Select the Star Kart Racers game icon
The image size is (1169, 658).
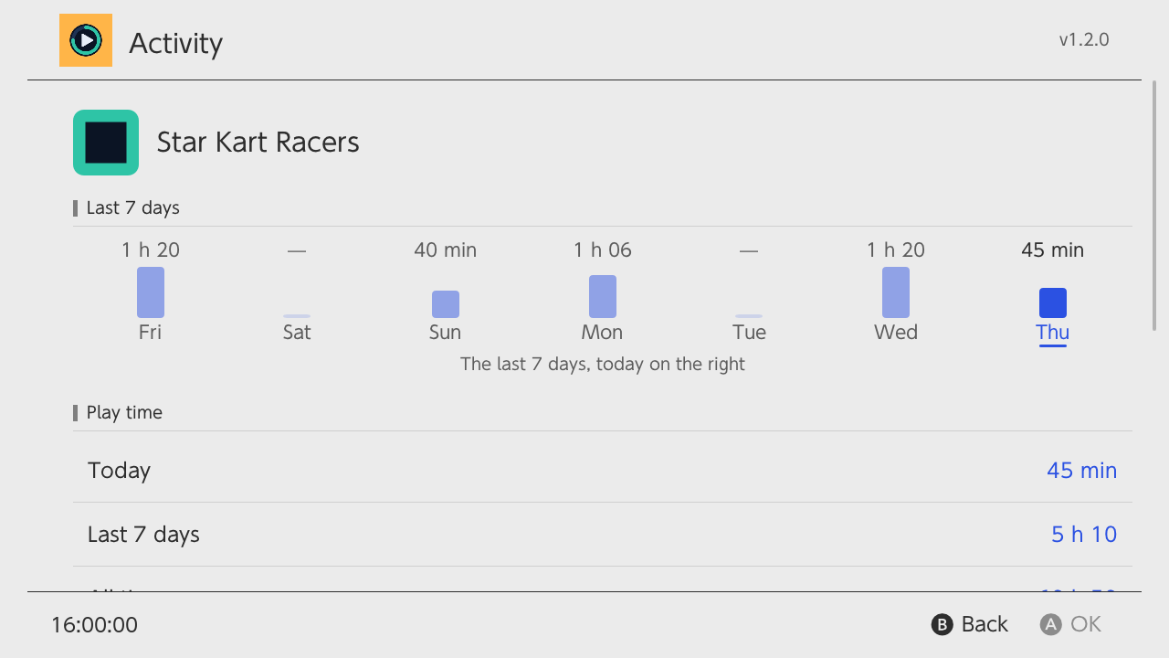tap(106, 143)
